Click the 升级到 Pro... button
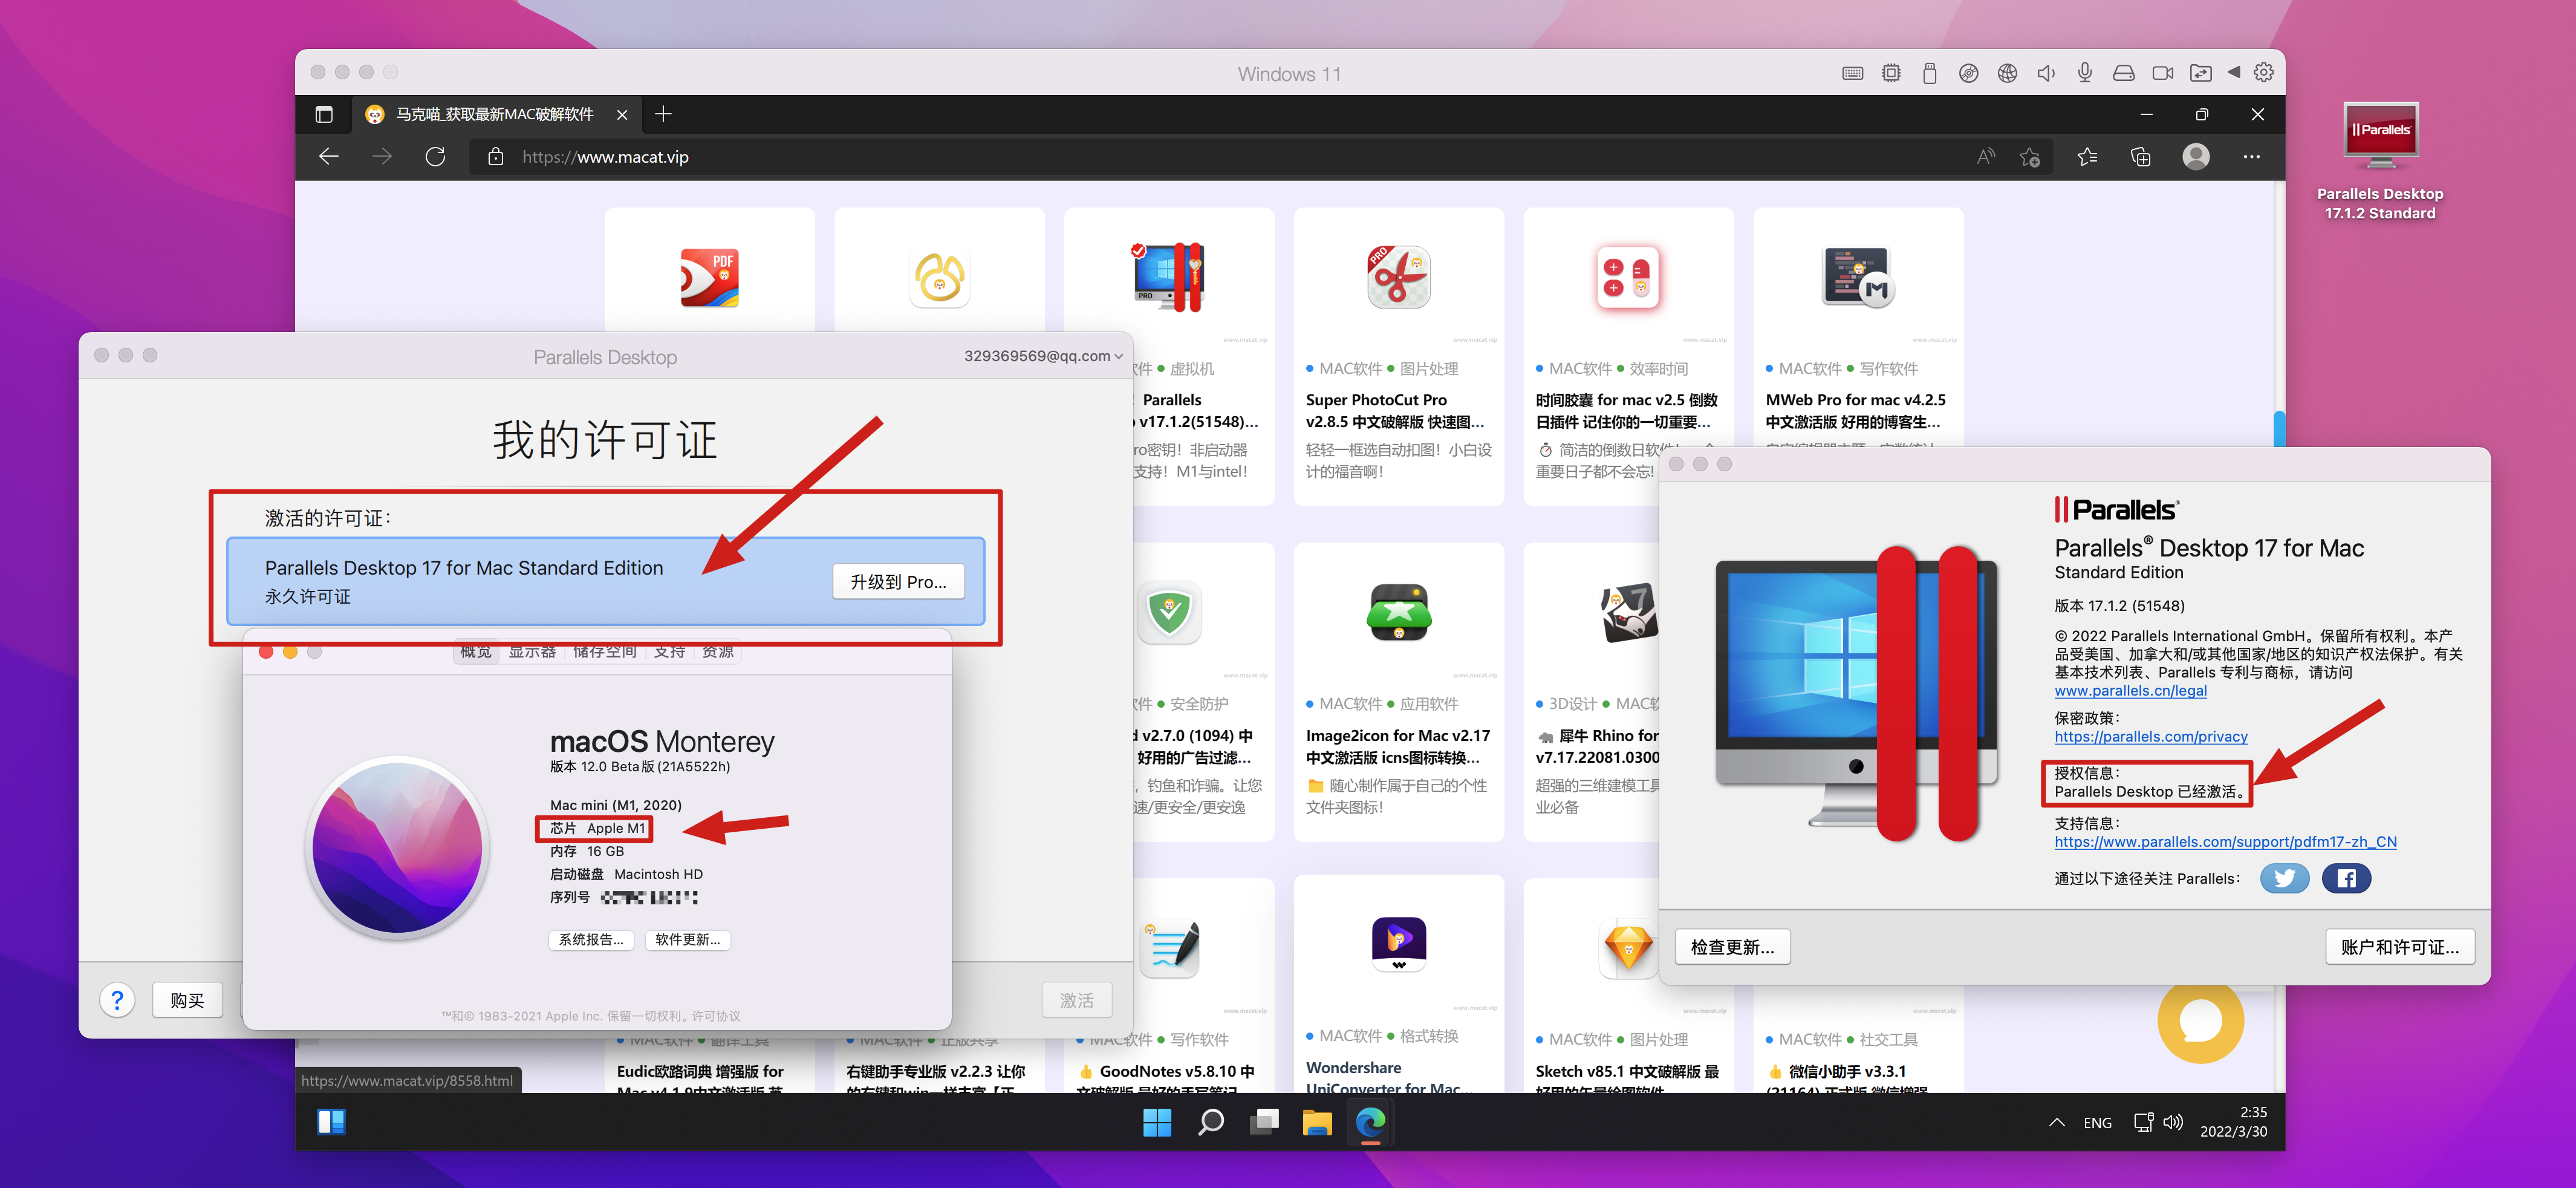 pyautogui.click(x=898, y=582)
